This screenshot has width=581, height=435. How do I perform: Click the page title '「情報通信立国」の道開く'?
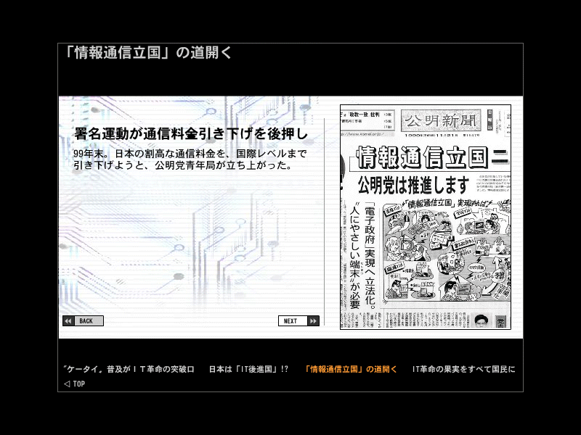coord(147,52)
